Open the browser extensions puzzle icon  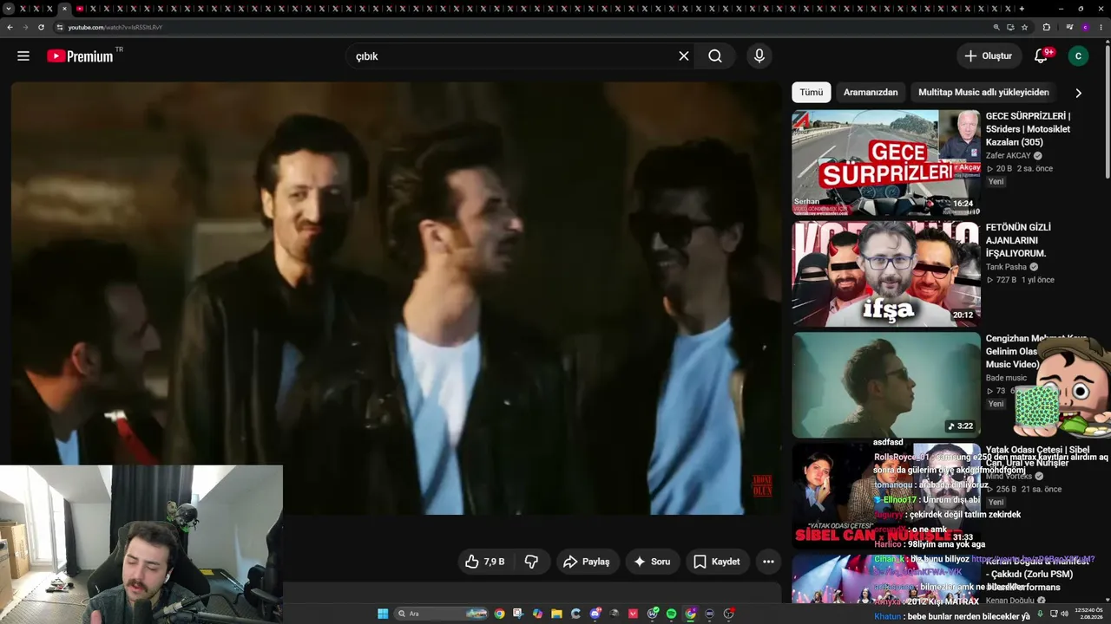tap(1046, 27)
